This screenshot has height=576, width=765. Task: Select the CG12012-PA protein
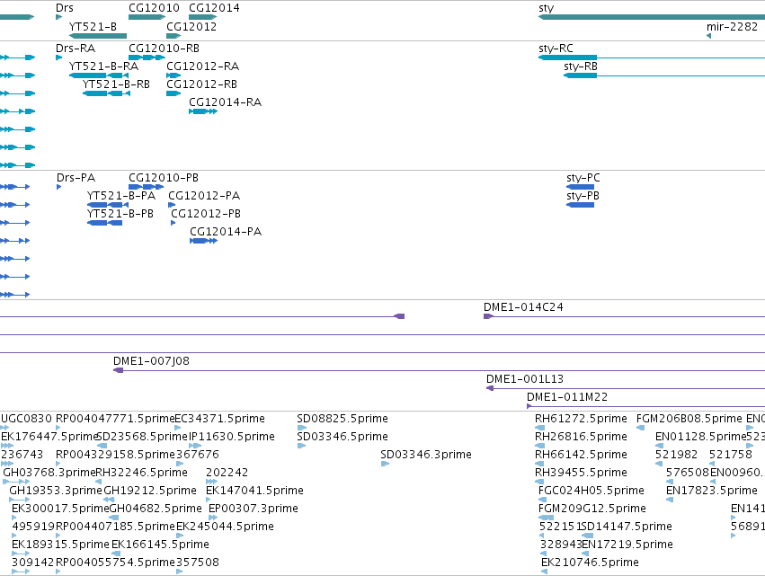point(172,205)
